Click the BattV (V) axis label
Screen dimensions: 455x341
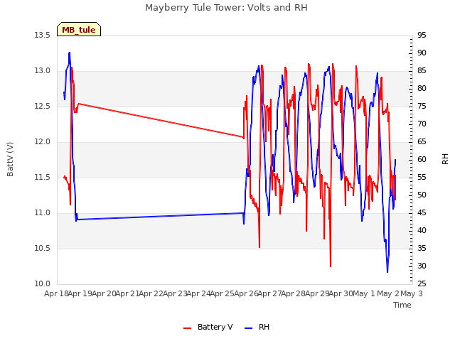point(10,159)
